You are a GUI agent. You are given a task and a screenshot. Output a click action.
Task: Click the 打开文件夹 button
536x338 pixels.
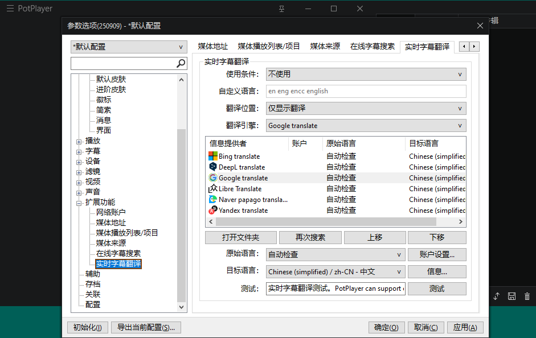tap(240, 237)
